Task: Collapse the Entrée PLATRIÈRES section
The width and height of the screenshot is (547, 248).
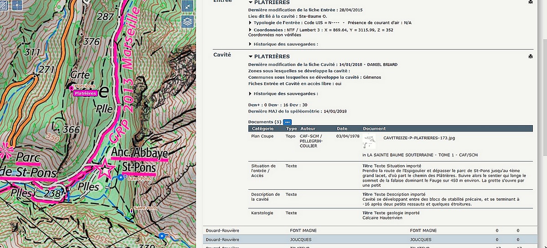Action: pos(250,2)
